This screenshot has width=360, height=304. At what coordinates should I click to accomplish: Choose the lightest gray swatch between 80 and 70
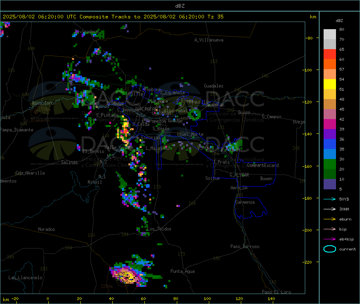(x=330, y=34)
